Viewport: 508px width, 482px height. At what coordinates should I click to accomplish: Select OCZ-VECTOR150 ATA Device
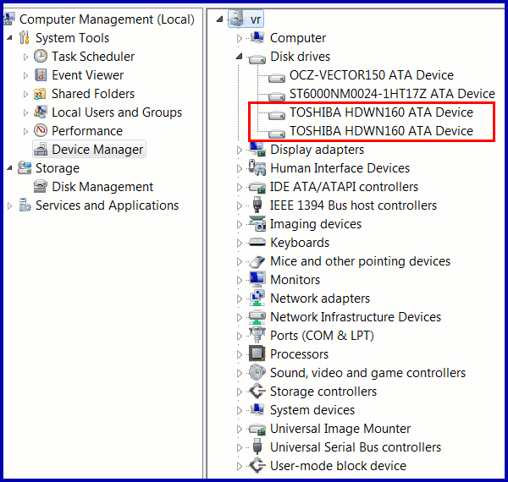click(371, 75)
